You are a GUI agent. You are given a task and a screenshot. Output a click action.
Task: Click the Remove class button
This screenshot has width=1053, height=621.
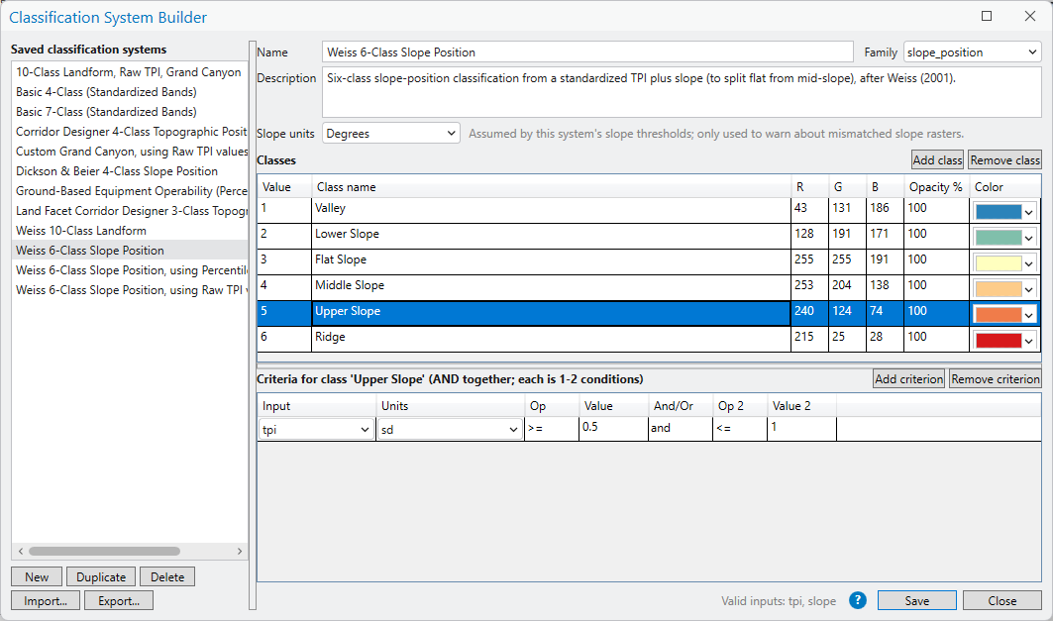(x=1004, y=159)
